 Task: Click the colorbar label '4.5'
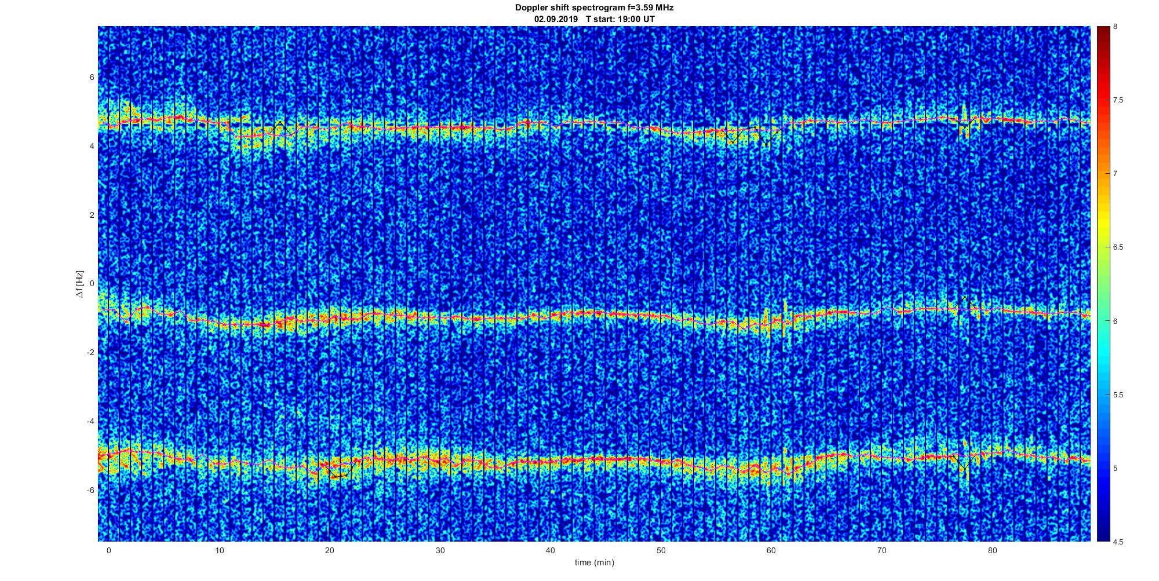coord(1118,542)
